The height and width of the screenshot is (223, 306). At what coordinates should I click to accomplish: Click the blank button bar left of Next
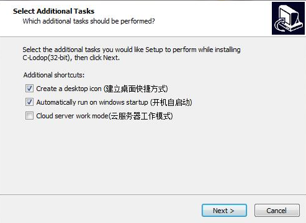click(101, 210)
